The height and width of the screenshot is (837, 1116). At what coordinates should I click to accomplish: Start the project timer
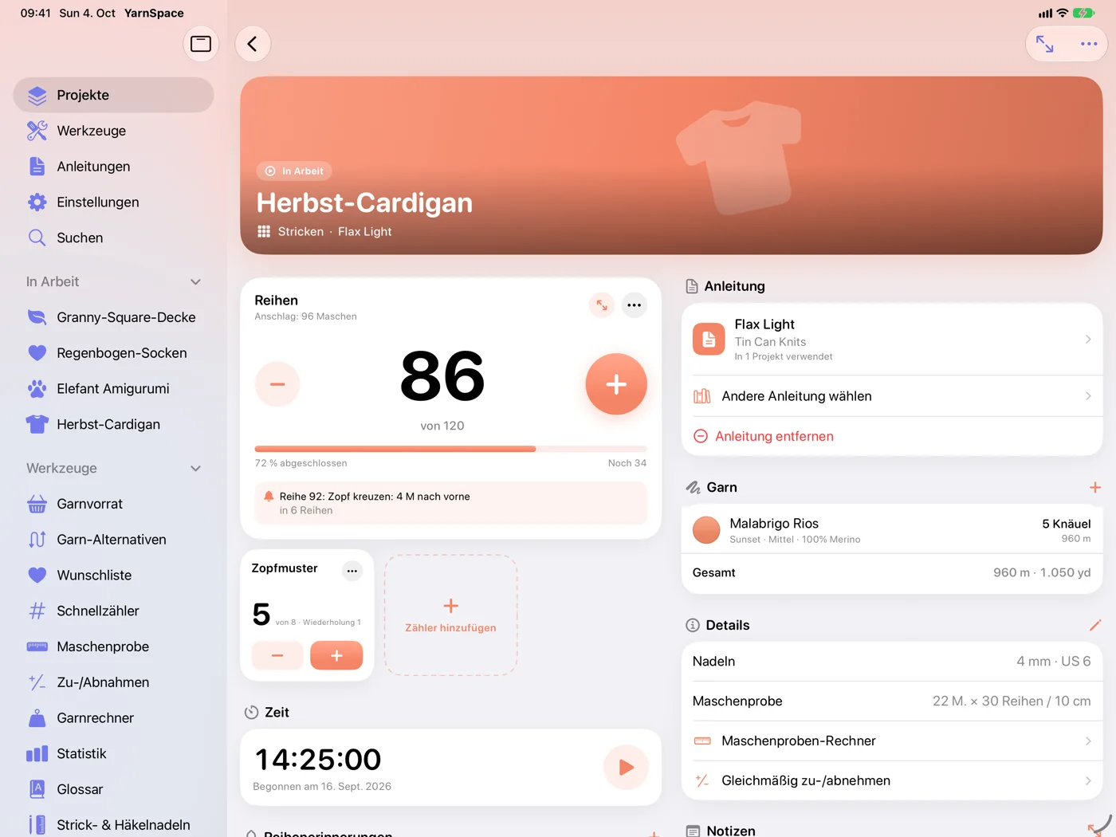point(627,767)
